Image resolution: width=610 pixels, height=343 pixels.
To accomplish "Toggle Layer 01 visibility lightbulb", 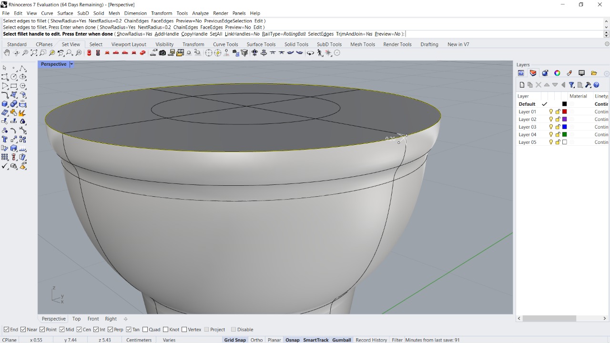I will click(x=551, y=111).
